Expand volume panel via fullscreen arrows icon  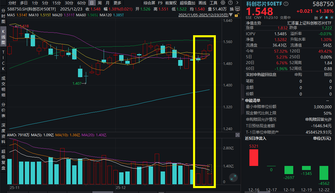(233, 177)
